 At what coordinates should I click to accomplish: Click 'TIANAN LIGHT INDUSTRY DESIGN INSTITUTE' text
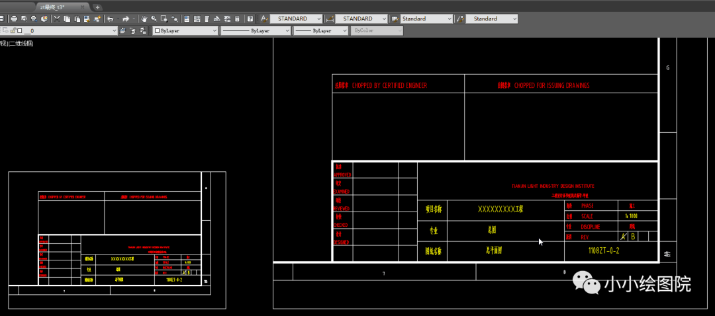(x=553, y=186)
